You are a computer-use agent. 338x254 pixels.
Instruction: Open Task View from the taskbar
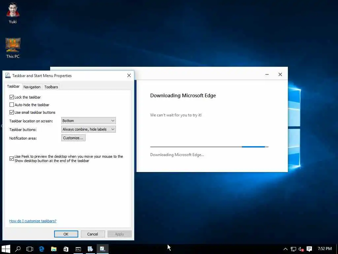tap(29, 249)
